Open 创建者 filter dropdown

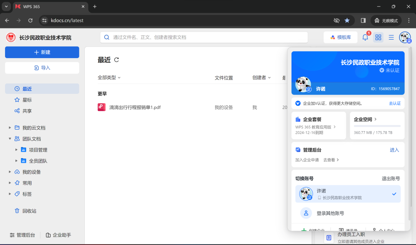262,78
